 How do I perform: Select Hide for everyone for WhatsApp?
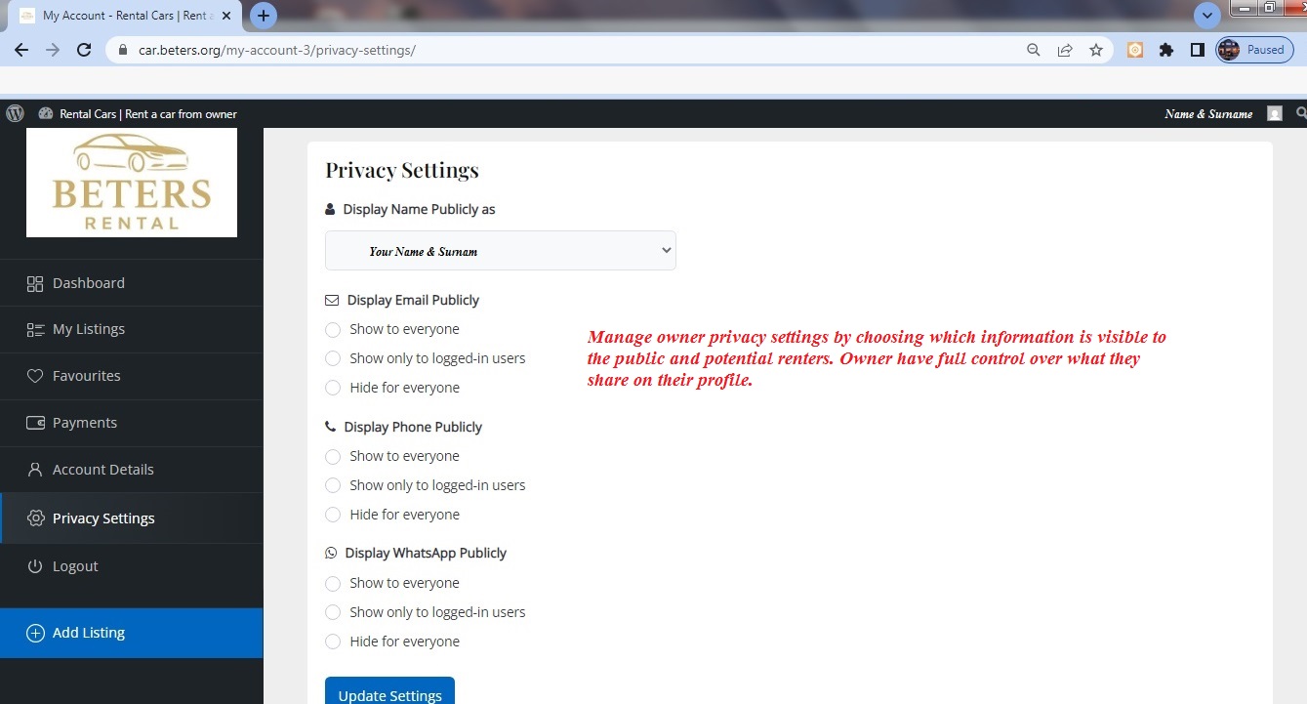tap(333, 642)
